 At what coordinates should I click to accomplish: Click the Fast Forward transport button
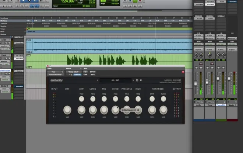pos(135,6)
